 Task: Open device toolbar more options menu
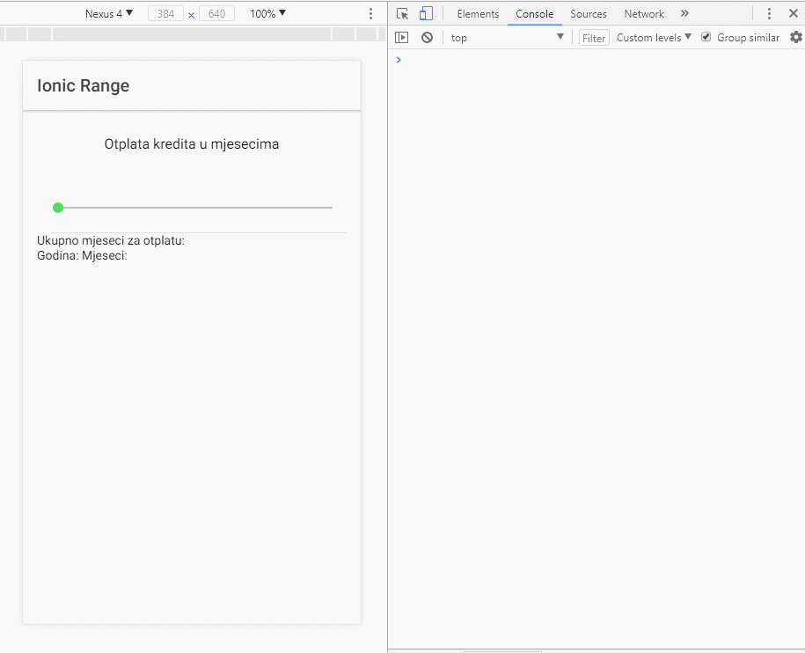[370, 14]
